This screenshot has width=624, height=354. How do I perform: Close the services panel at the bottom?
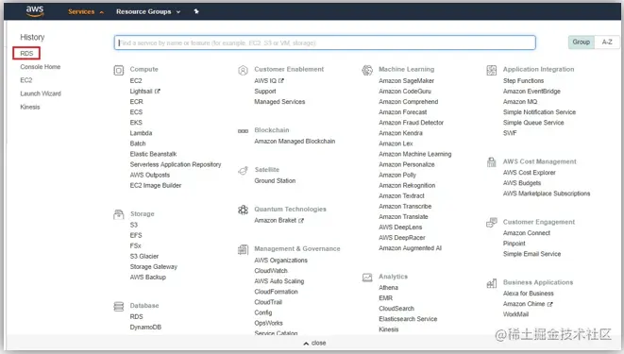point(314,343)
